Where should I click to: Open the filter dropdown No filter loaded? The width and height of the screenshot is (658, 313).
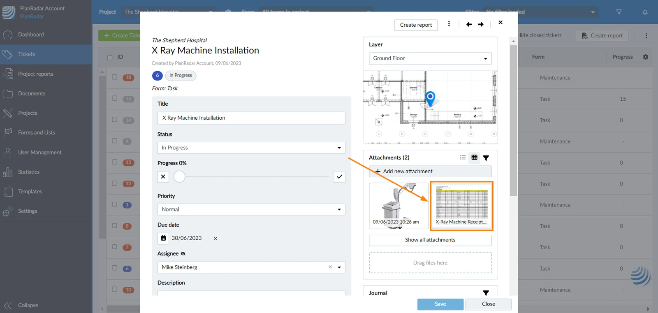coord(541,12)
